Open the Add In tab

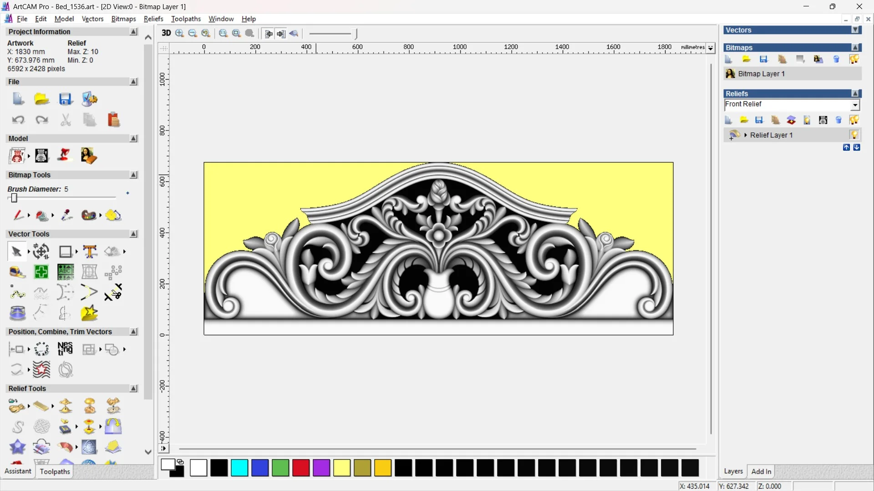pos(761,471)
